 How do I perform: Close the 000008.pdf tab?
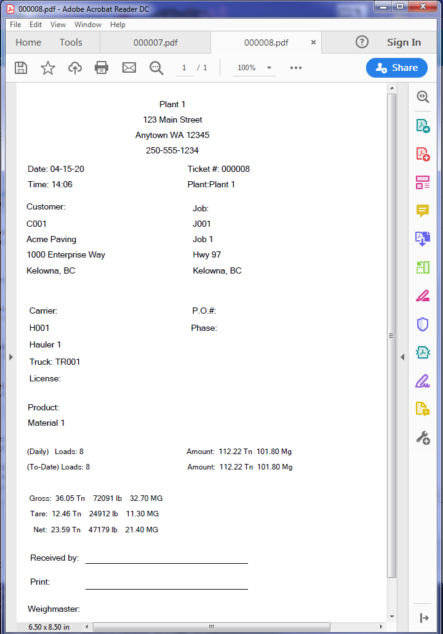pyautogui.click(x=313, y=42)
